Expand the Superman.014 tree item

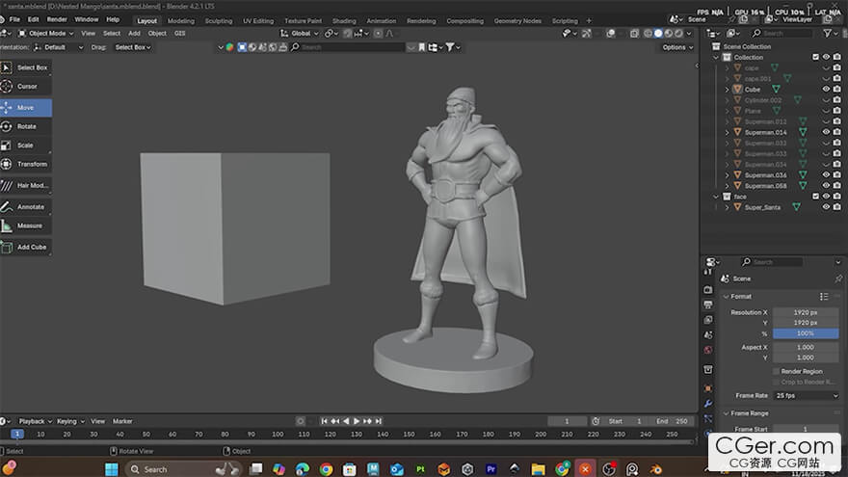coord(728,132)
